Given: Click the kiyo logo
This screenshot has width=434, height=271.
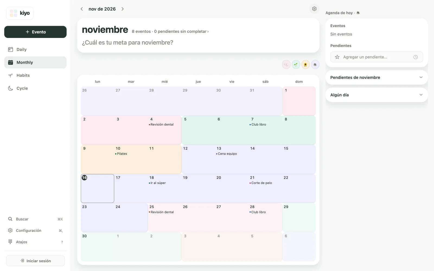Looking at the screenshot, I should click(20, 13).
